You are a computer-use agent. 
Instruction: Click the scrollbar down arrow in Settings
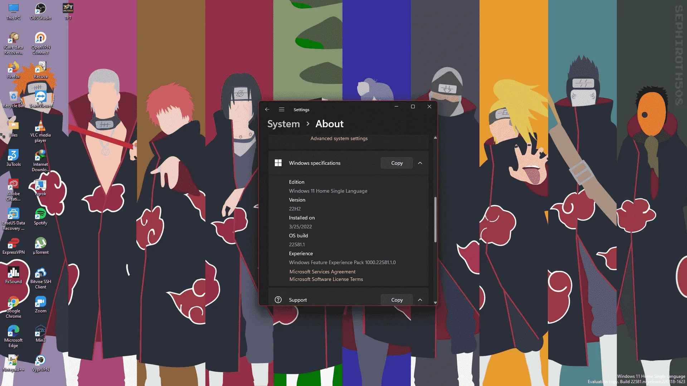tap(435, 303)
